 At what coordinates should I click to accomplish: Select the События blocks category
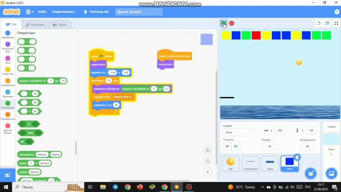(x=7, y=71)
